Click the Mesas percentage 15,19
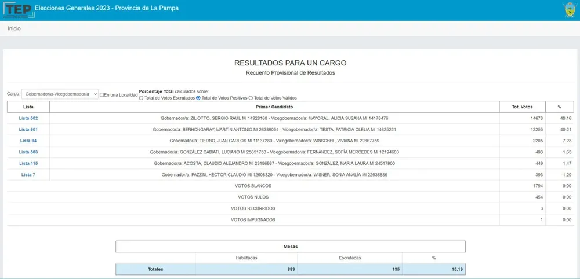580x279 pixels. coord(457,269)
